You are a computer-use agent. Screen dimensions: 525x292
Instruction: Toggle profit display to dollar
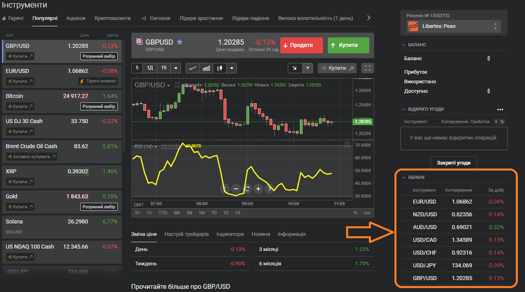point(496,122)
